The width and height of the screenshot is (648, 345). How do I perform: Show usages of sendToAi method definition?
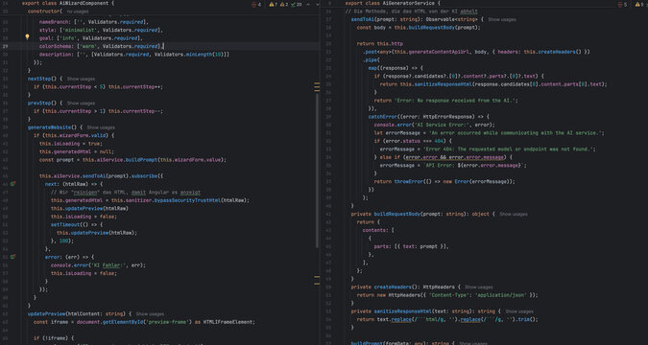(502, 19)
